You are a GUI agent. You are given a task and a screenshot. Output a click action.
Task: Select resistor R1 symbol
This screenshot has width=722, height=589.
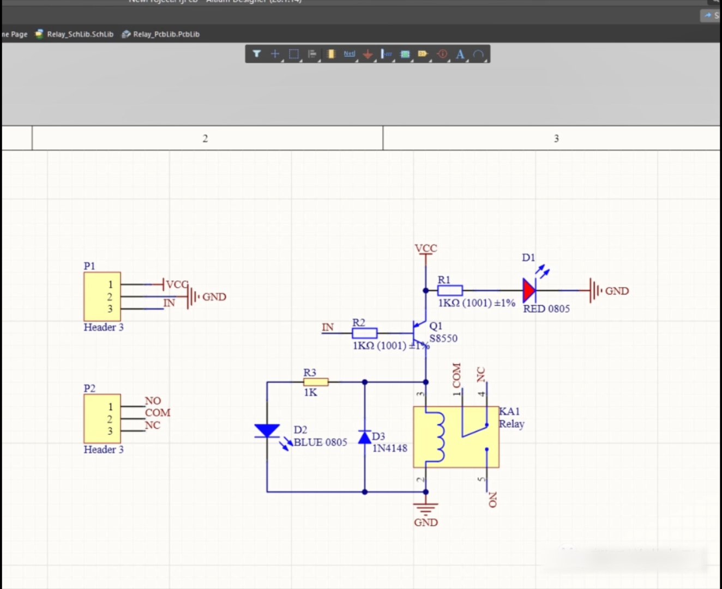click(x=450, y=291)
